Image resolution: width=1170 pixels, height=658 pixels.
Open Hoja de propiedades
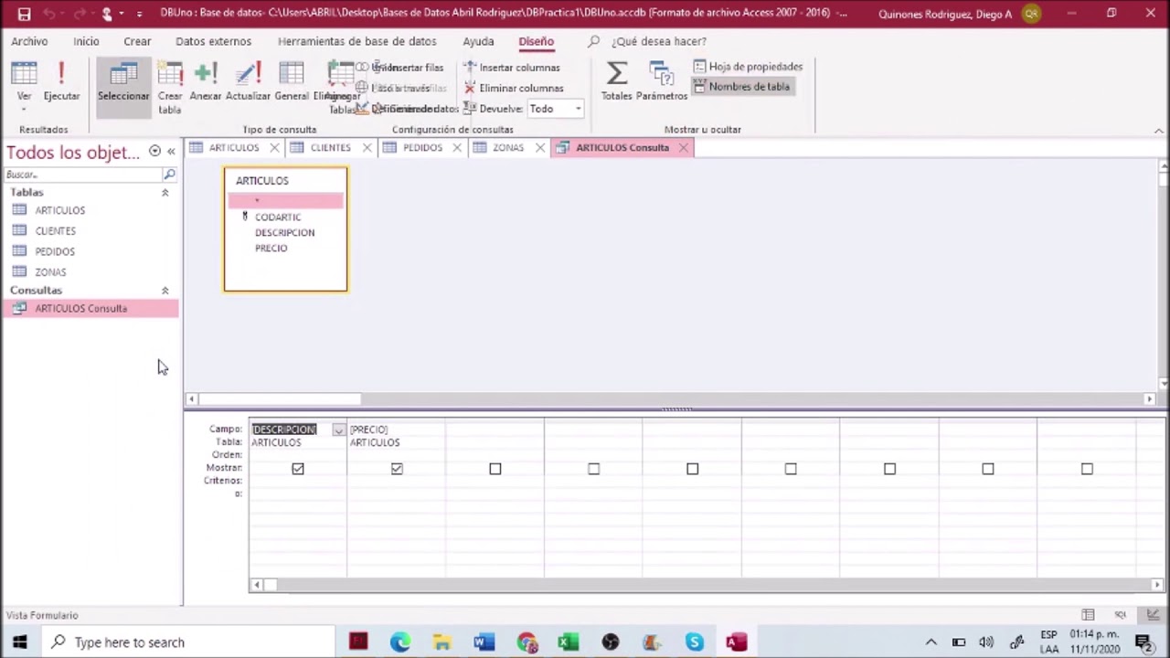[748, 67]
